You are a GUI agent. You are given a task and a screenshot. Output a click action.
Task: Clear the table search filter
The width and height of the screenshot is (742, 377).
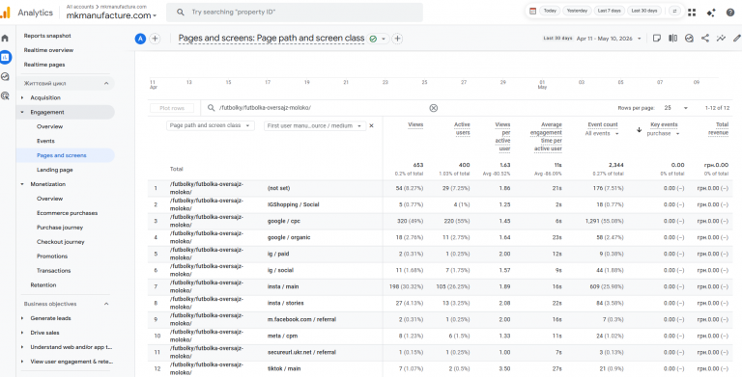pyautogui.click(x=433, y=108)
